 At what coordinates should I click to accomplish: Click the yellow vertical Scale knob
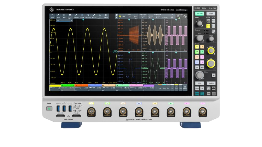(211, 64)
